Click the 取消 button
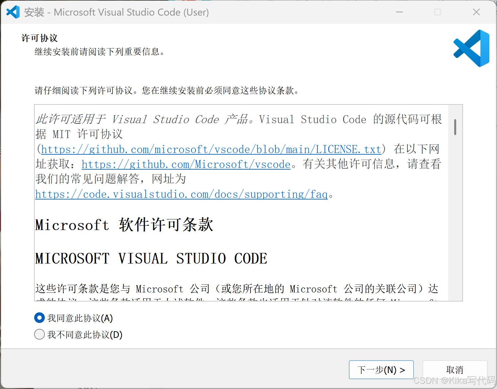Viewport: 497px width, 389px height. [455, 369]
